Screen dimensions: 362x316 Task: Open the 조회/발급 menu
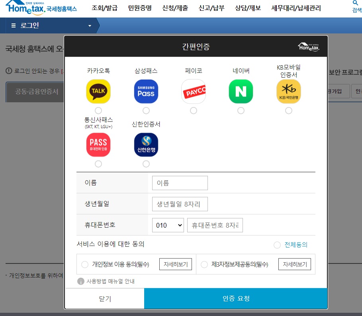tap(104, 8)
